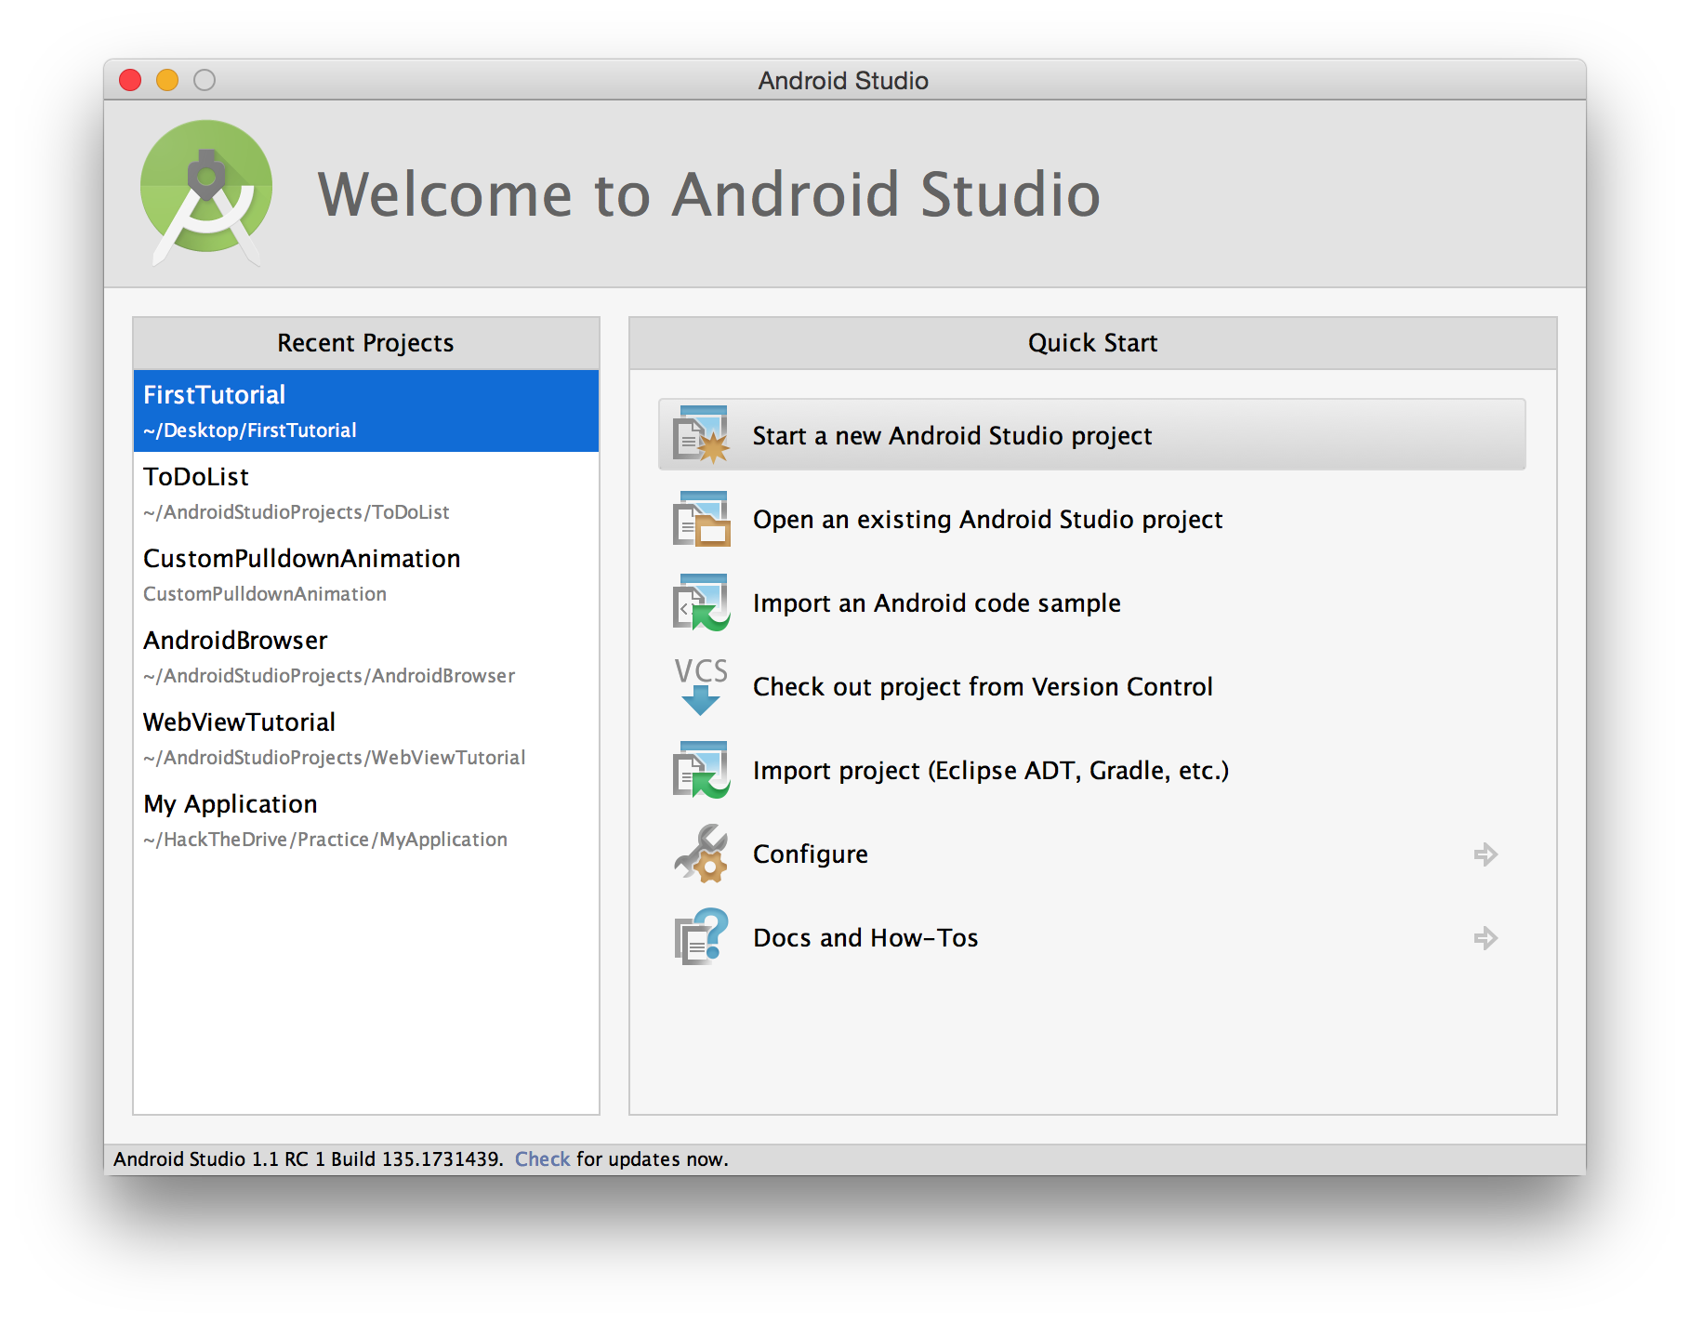Click the ~/AndroidStudioProjects/AndroidBrowser path
The width and height of the screenshot is (1690, 1324).
pos(329,676)
